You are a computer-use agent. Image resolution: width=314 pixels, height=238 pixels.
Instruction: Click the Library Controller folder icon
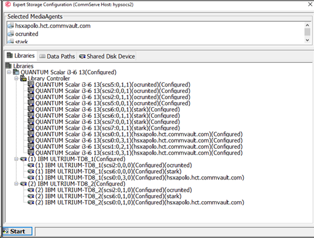[x=24, y=79]
